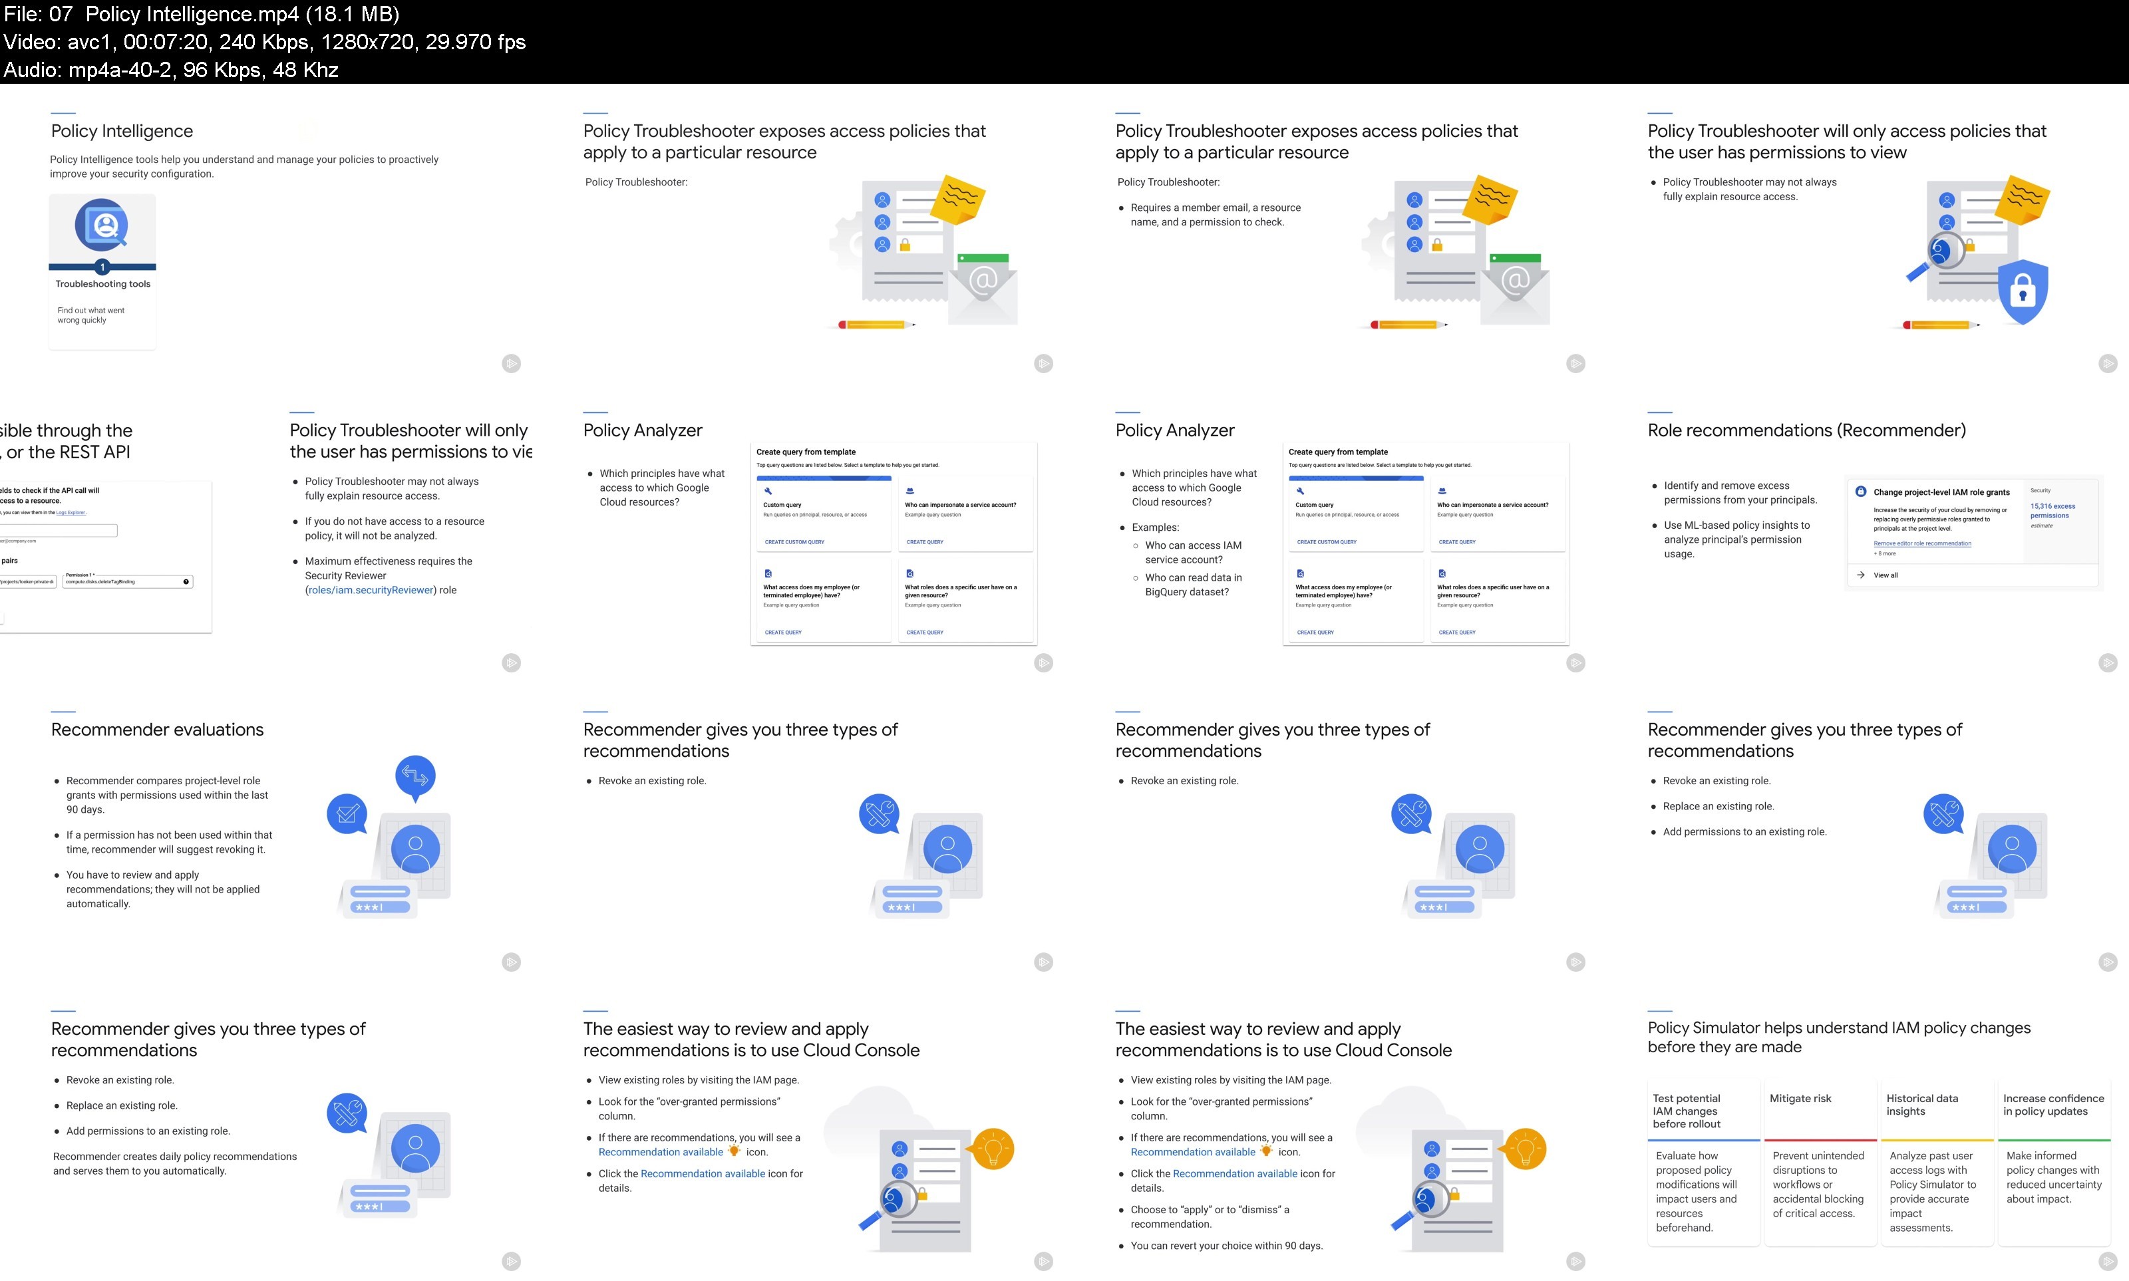Click bullet Use ML-based policy insights

click(1736, 539)
